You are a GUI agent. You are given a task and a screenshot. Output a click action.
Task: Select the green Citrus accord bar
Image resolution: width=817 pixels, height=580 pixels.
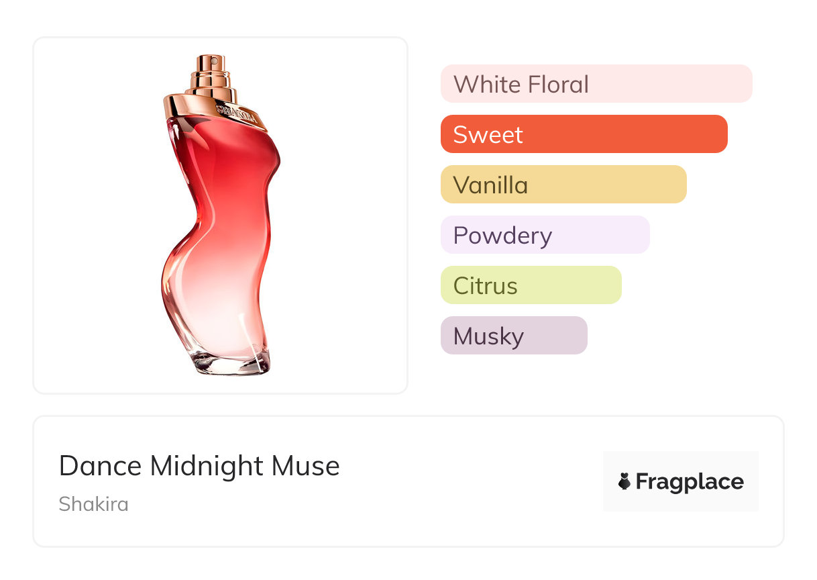click(x=531, y=285)
